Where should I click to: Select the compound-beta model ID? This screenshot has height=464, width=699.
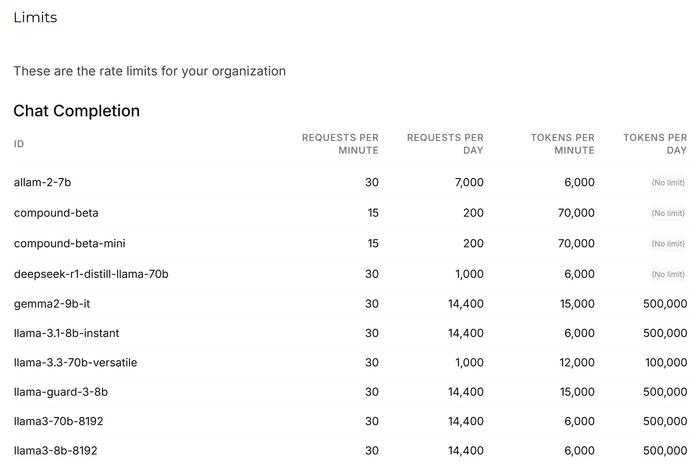click(56, 213)
